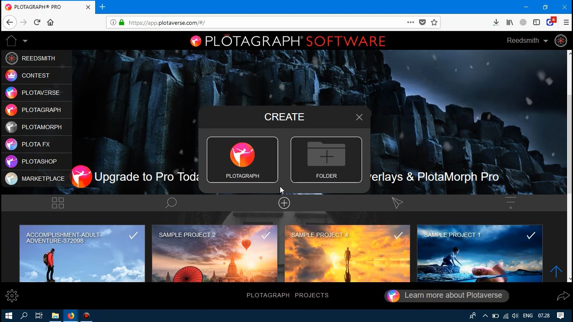The image size is (573, 322).
Task: Open the Accomplishment-Adult-Adventure-372098 thumbnail
Action: (x=82, y=254)
